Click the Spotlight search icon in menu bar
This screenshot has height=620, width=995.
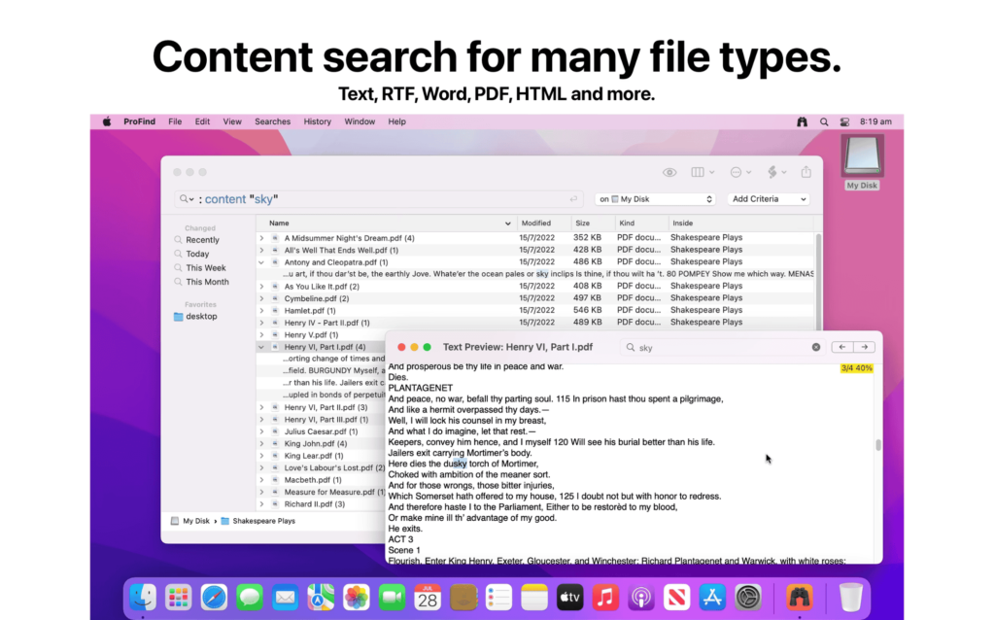click(x=824, y=121)
